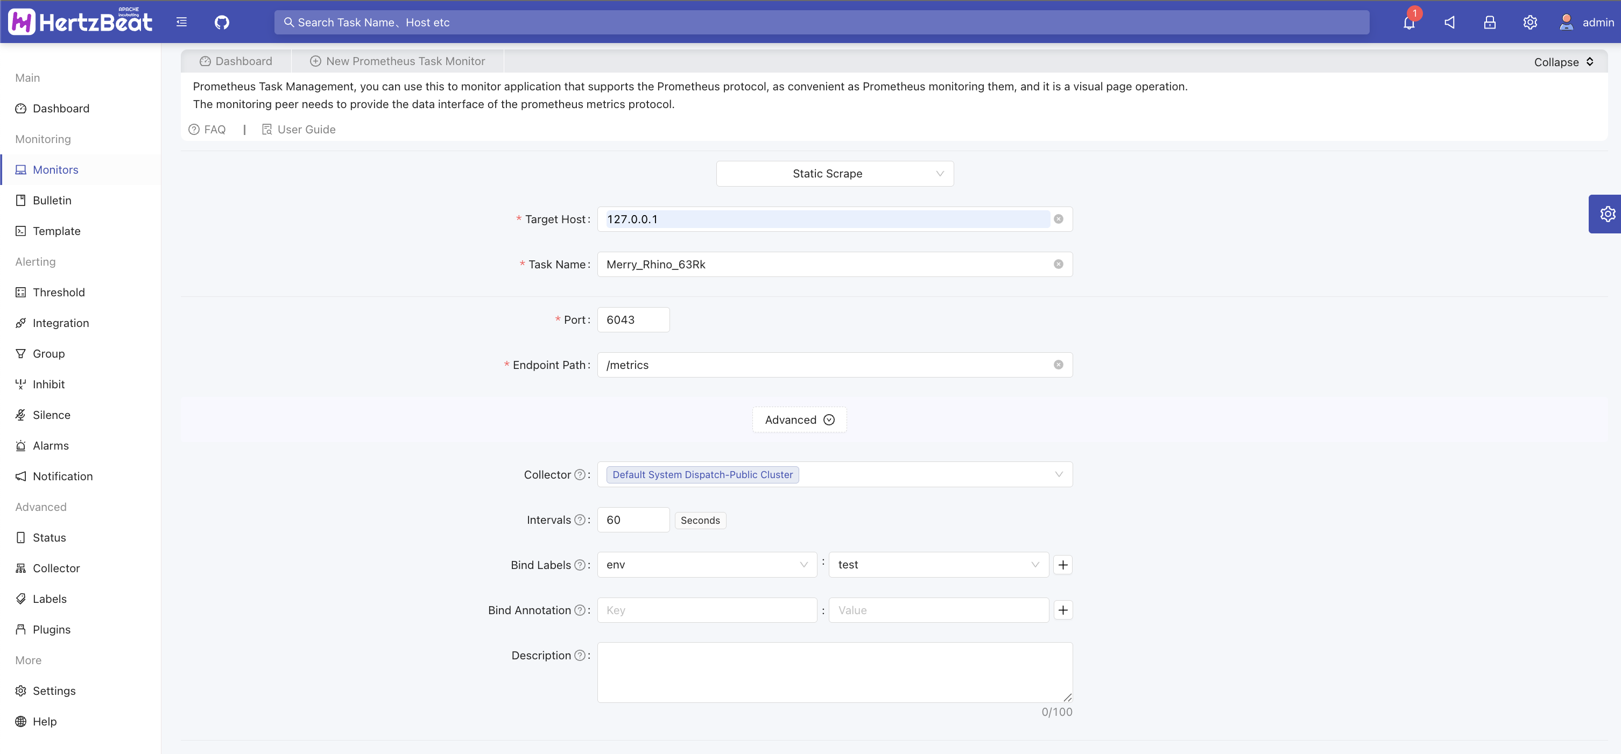
Task: Expand the Collector selection dropdown
Action: (1058, 475)
